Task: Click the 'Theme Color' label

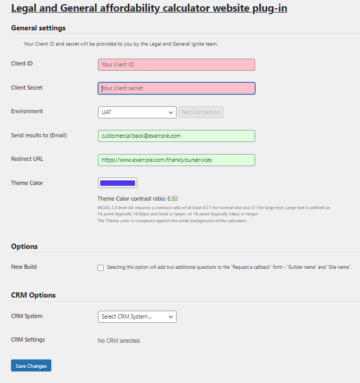Action: (27, 183)
